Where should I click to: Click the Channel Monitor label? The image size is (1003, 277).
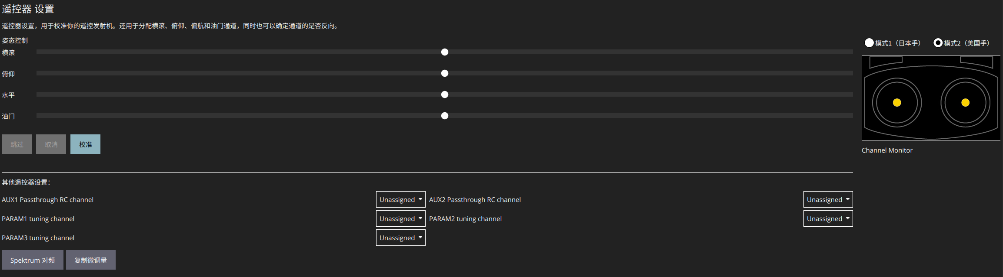tap(887, 150)
